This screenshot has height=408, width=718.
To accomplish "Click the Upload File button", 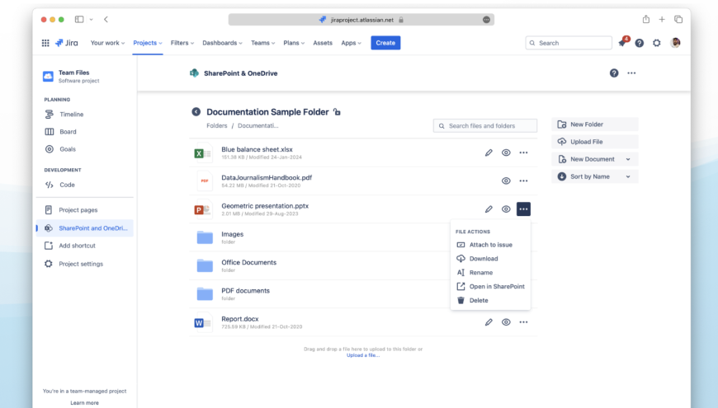I will 595,142.
